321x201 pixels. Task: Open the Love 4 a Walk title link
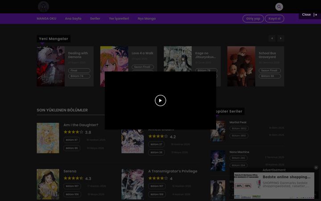pyautogui.click(x=142, y=53)
